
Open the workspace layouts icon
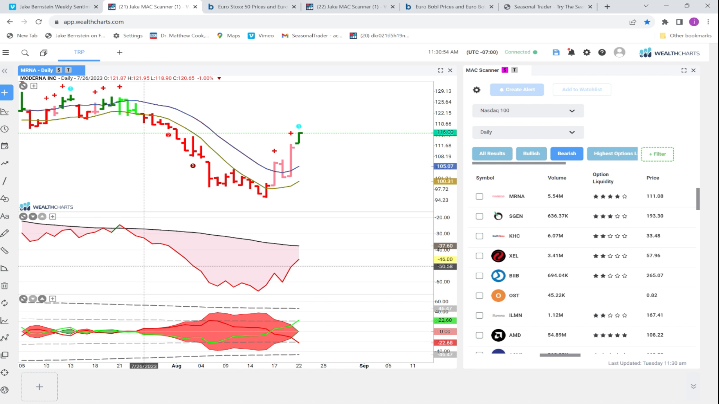(x=43, y=53)
